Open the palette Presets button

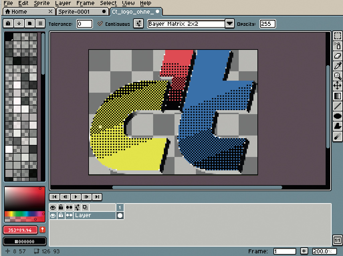pyautogui.click(x=30, y=23)
